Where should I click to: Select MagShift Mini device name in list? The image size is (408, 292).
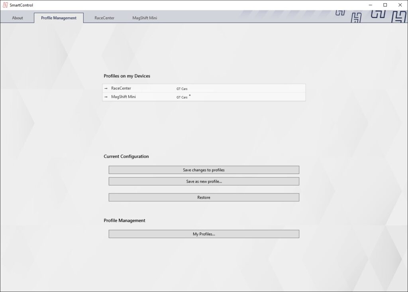(124, 97)
